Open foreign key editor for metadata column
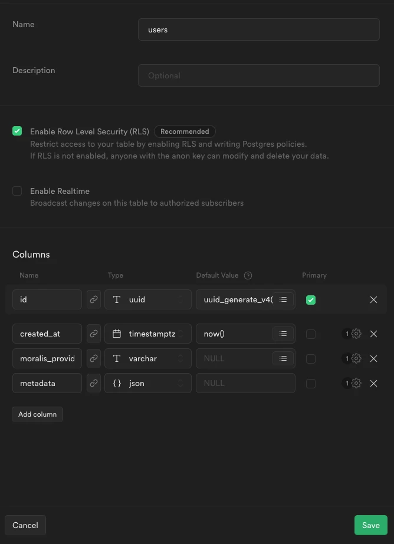 93,383
